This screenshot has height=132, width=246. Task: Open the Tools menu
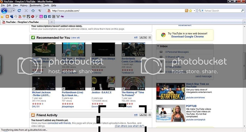point(46,5)
